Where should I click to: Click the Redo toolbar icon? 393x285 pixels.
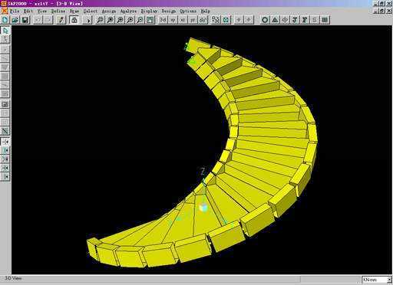coord(48,20)
